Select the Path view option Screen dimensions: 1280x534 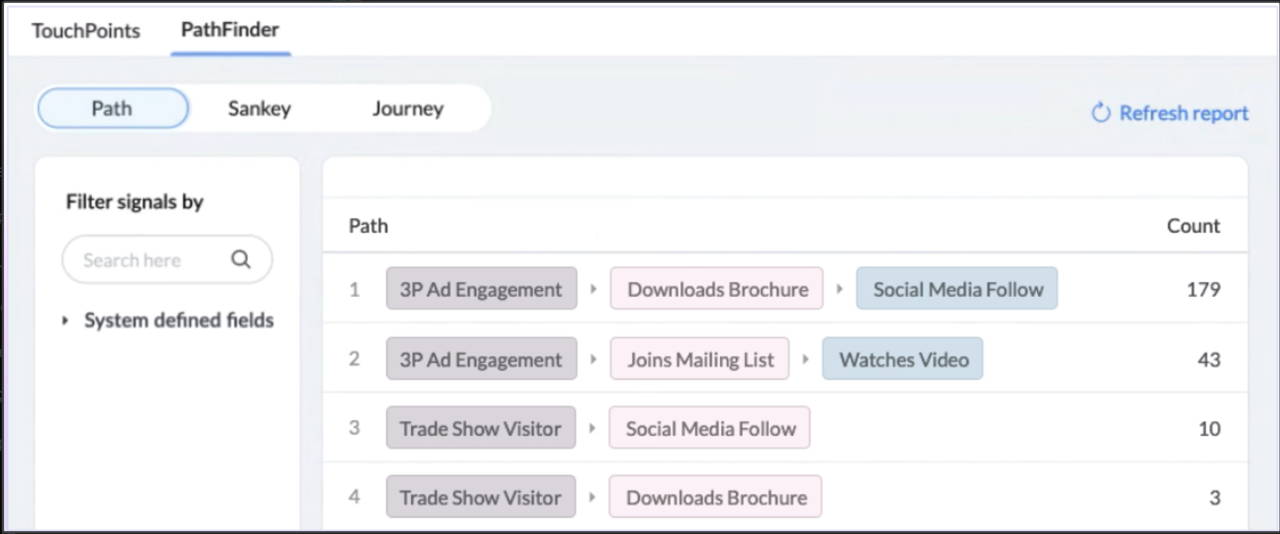(113, 108)
